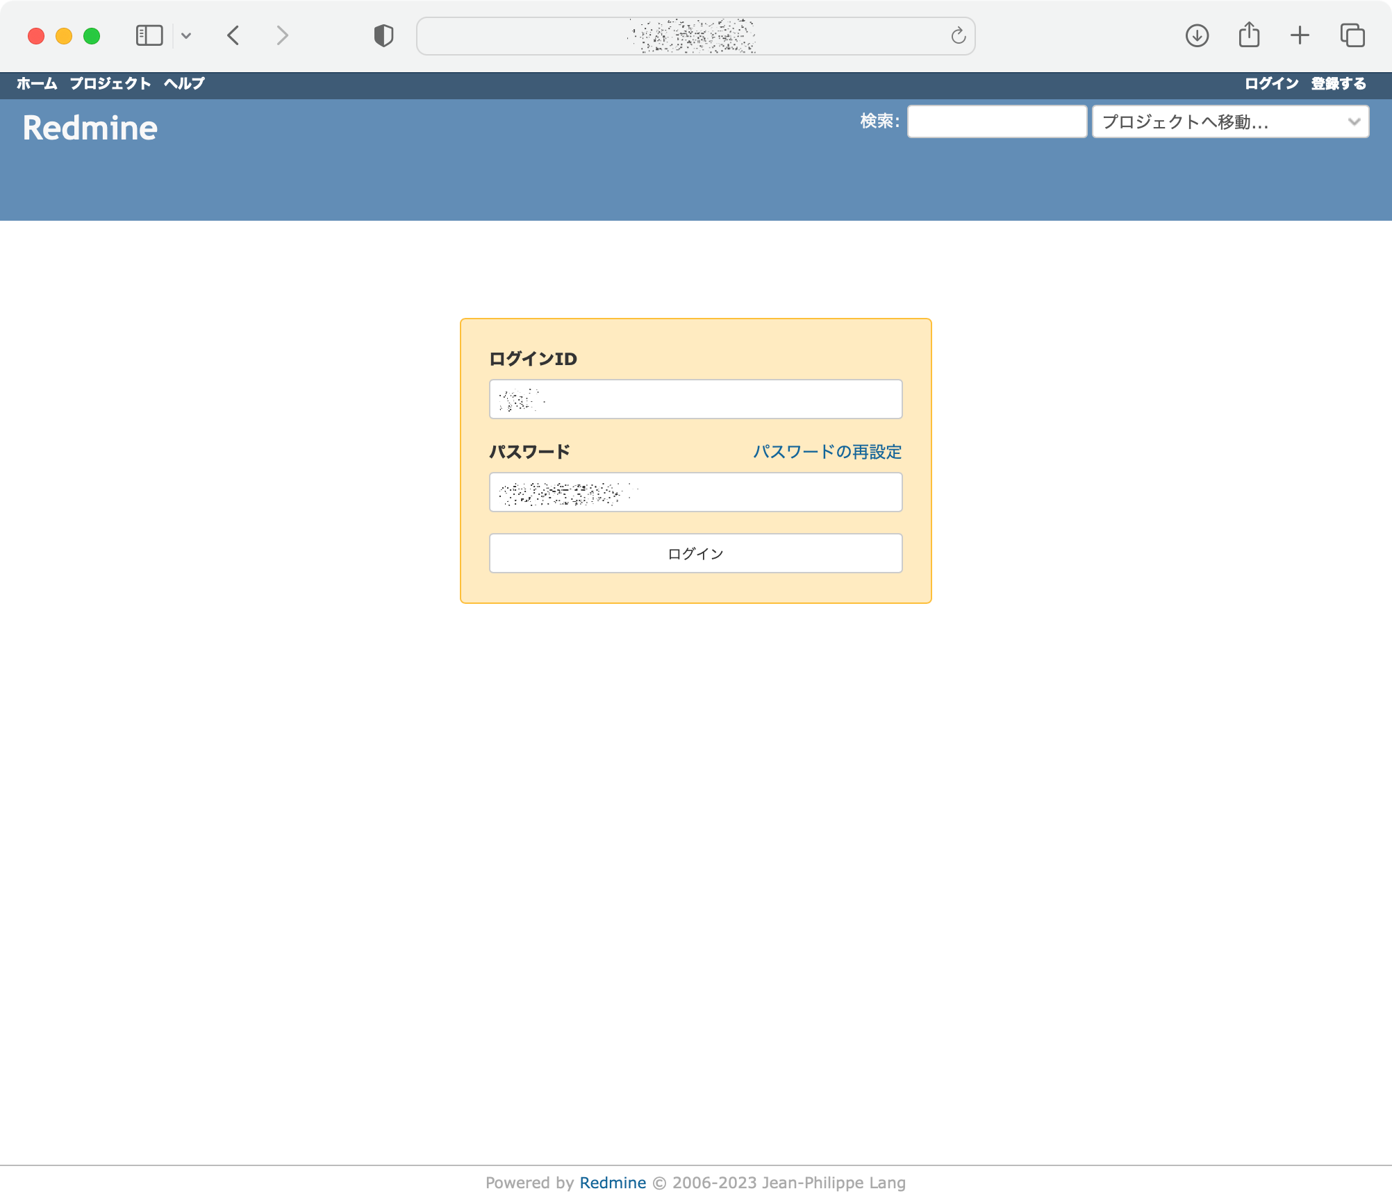Click the 登録する registration link
This screenshot has width=1392, height=1198.
tap(1337, 83)
